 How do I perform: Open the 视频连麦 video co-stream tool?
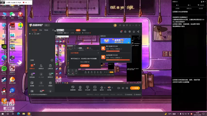click(32, 75)
